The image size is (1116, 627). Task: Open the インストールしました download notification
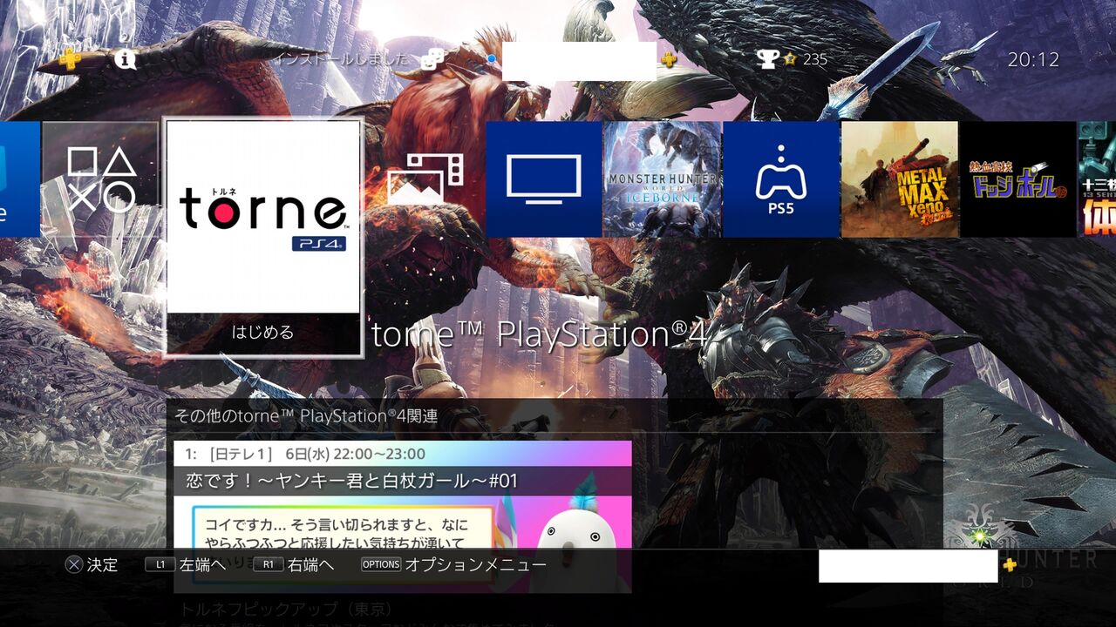[x=342, y=60]
